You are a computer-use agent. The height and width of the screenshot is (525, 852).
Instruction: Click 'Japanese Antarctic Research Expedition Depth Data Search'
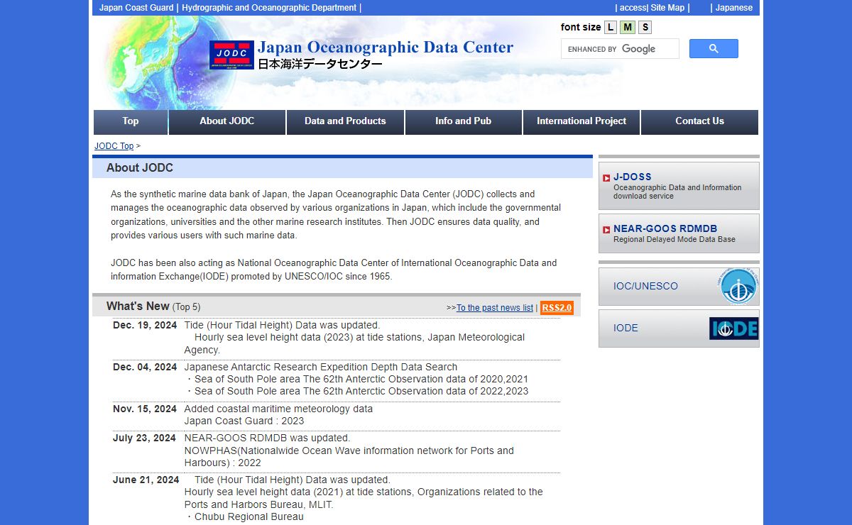[321, 367]
